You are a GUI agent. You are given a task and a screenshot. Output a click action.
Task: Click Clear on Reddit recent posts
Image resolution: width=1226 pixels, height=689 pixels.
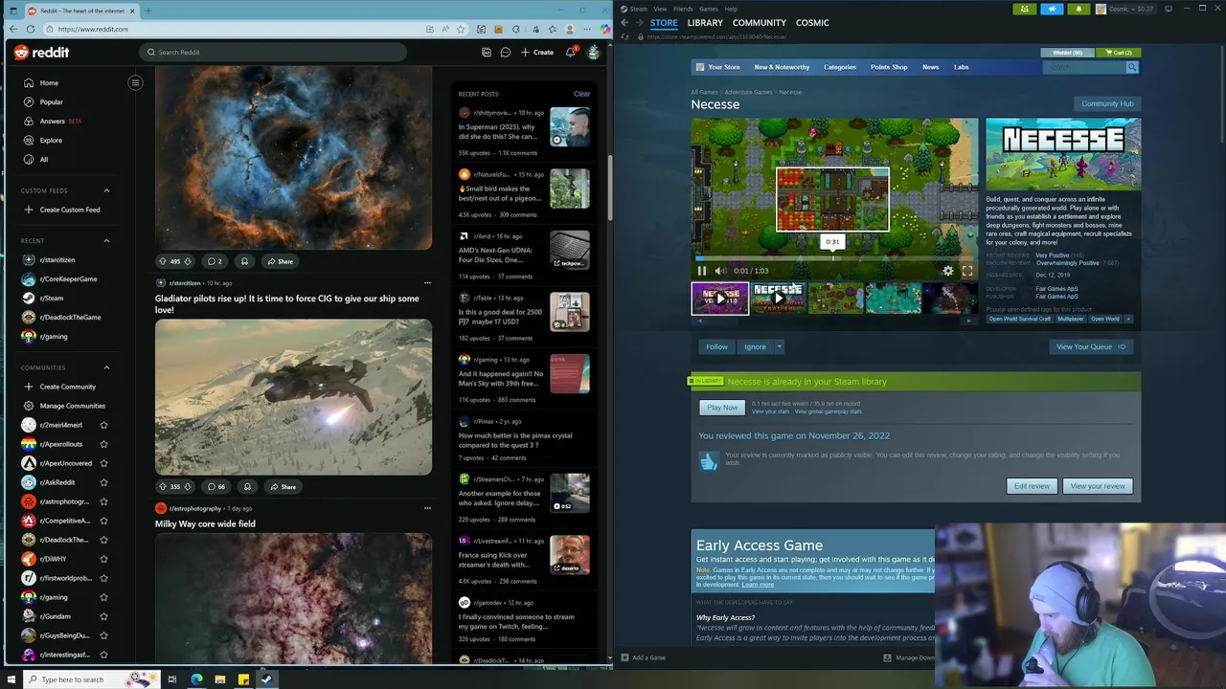[581, 94]
